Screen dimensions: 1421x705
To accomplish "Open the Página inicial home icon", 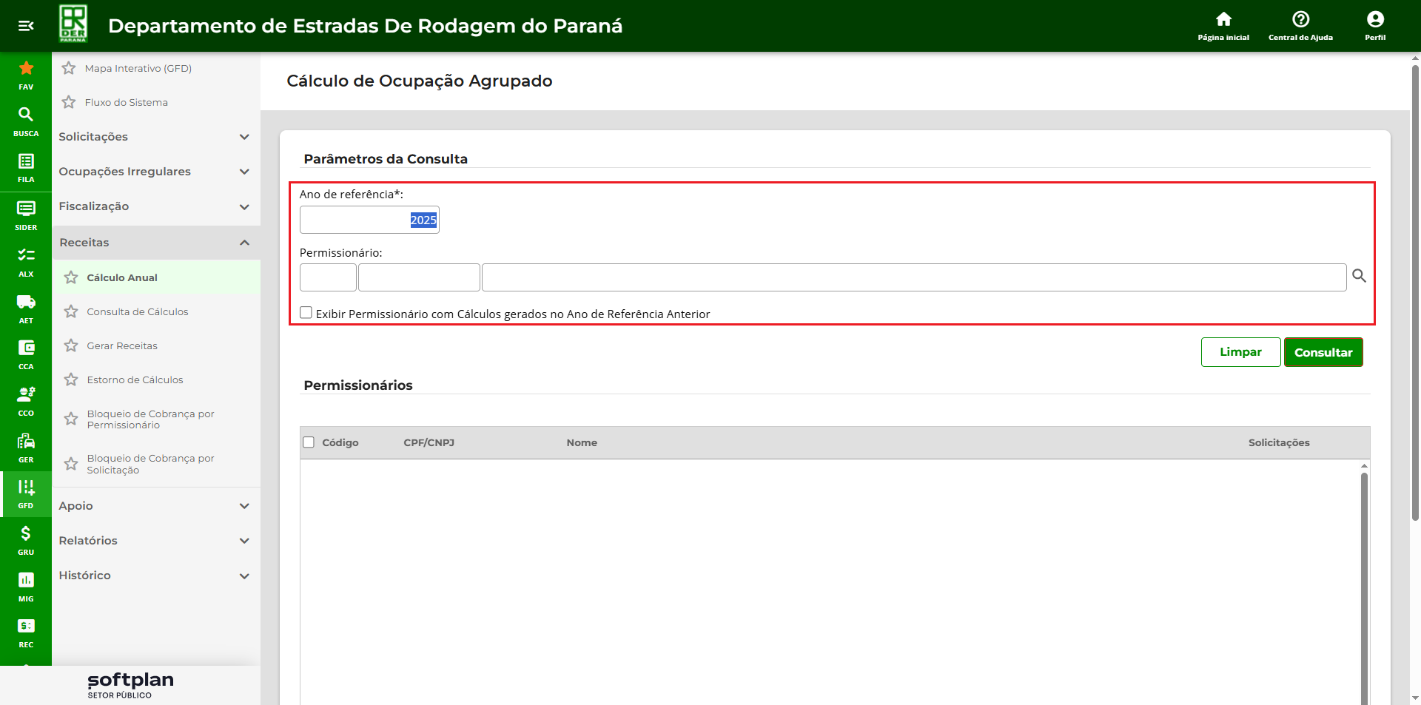I will coord(1223,20).
